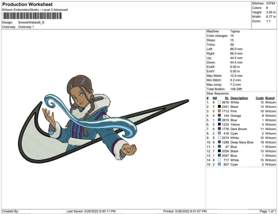Viewport: 278px width, 214px height.
Task: Click the swatch for stop 6, Yellow 1233
Action: (219, 124)
